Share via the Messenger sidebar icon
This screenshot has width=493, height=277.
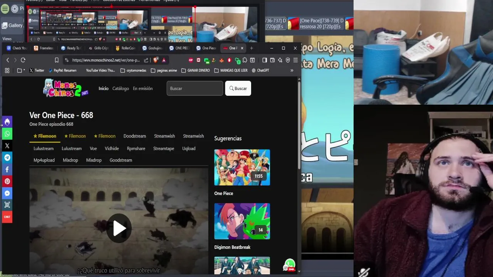point(7,194)
